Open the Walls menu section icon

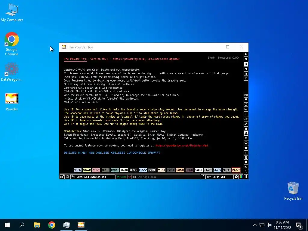246,95
